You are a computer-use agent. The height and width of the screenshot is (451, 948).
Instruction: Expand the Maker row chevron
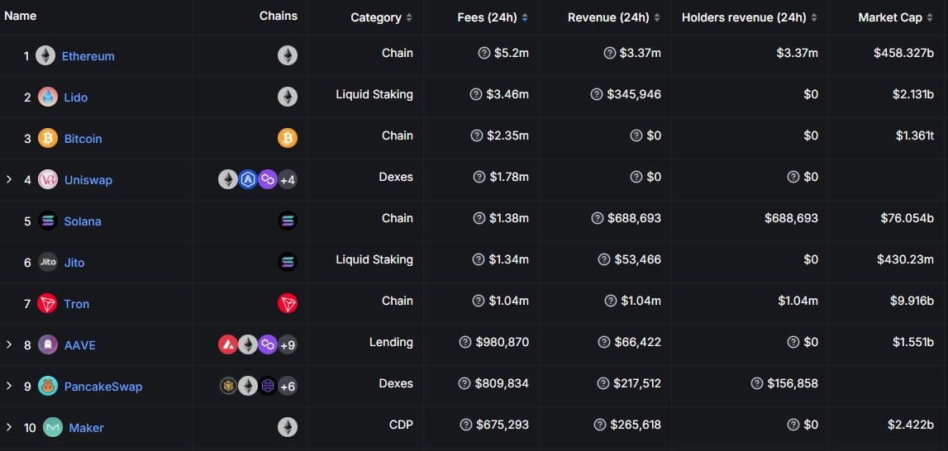click(9, 427)
